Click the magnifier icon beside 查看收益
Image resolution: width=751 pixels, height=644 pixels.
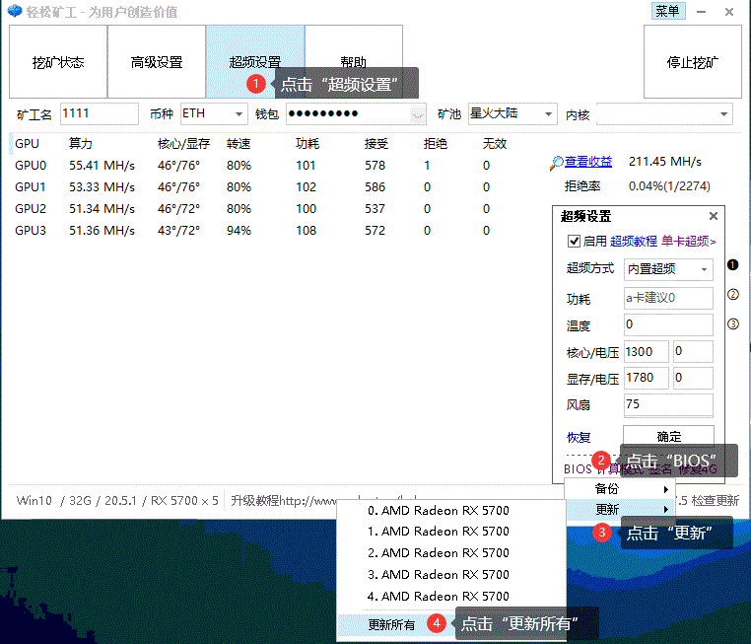click(557, 162)
